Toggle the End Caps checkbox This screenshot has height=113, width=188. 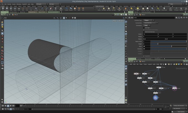point(144,28)
